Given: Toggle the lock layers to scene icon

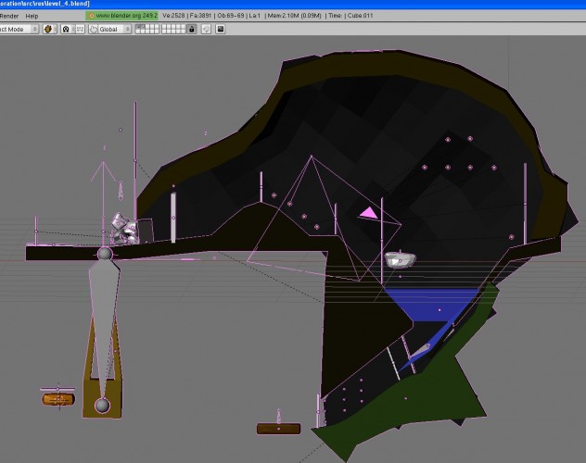Looking at the screenshot, I should point(192,29).
